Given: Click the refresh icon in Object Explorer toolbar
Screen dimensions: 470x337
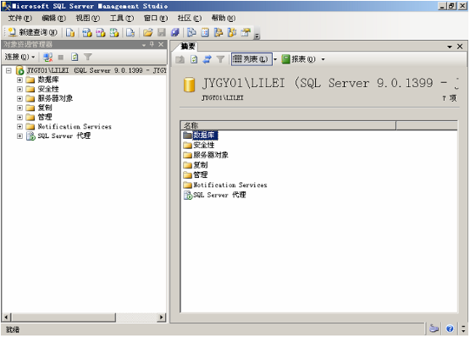Looking at the screenshot, I should [x=75, y=57].
